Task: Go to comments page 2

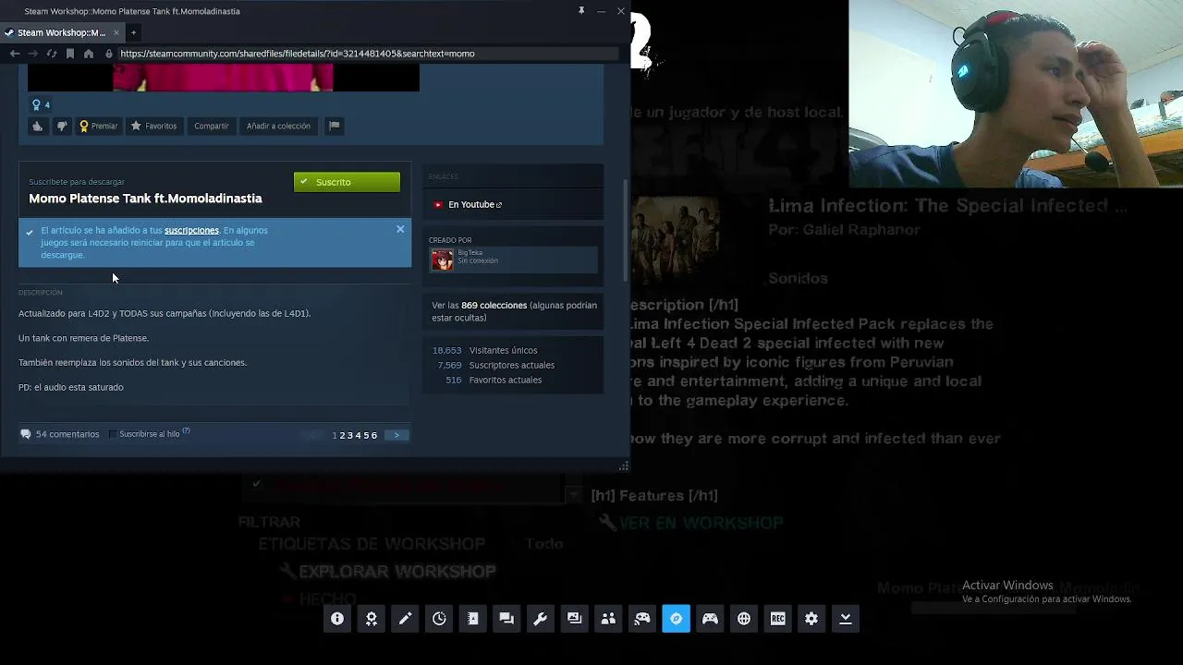Action: coord(342,435)
